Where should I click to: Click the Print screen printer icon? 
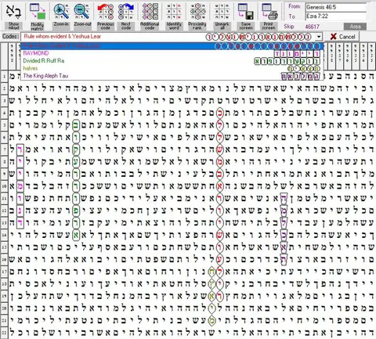tap(269, 12)
